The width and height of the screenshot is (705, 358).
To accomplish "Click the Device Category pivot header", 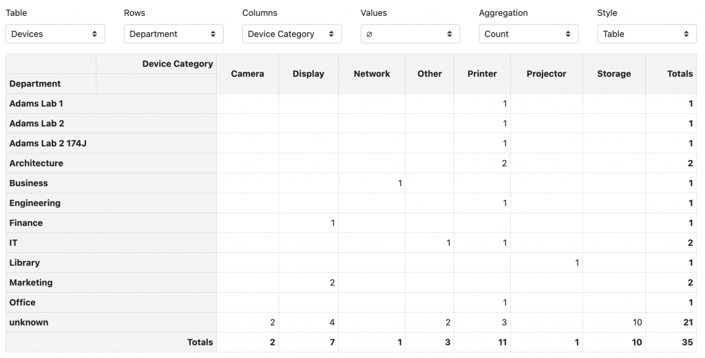I will coord(178,64).
